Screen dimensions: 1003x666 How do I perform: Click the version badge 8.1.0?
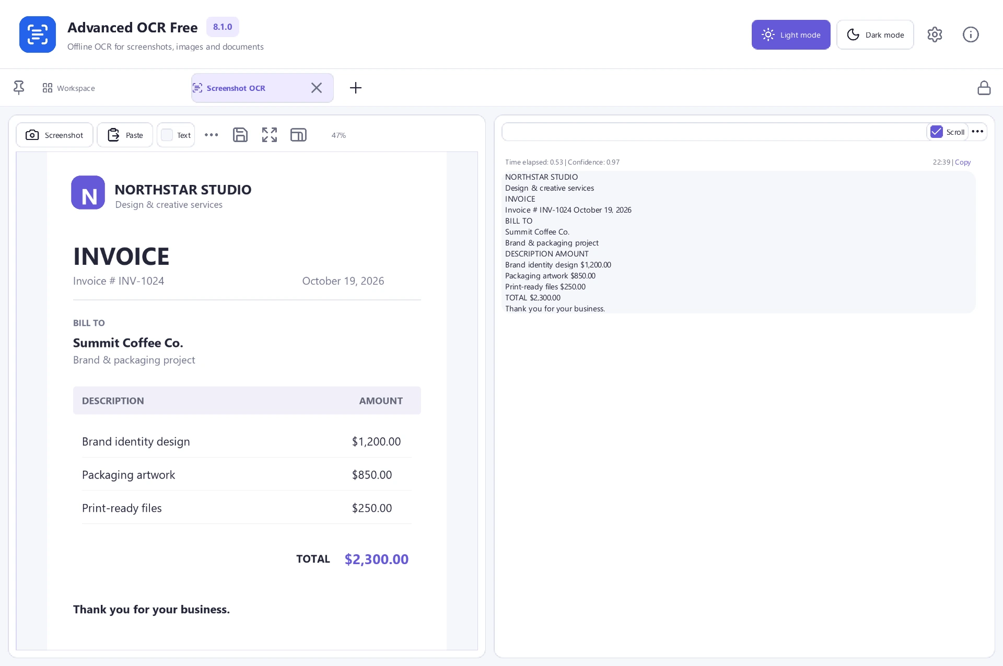tap(223, 27)
